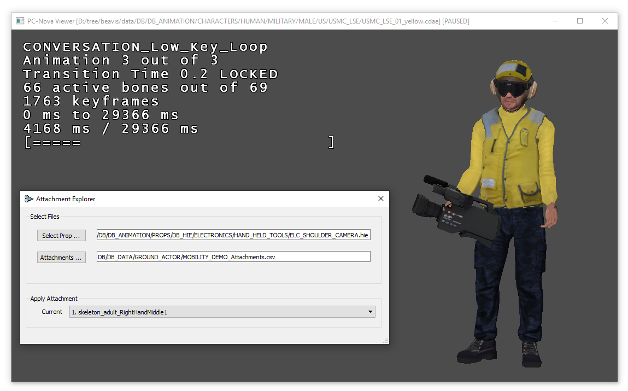This screenshot has height=391, width=628.
Task: Click the "1763 keyframes" text
Action: (91, 101)
